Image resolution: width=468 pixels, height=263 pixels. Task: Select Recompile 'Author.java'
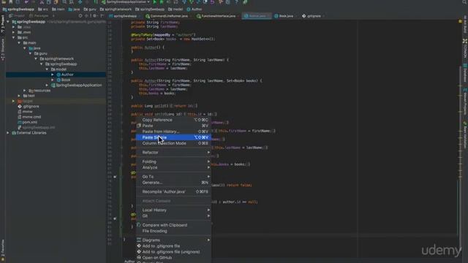[x=173, y=191]
